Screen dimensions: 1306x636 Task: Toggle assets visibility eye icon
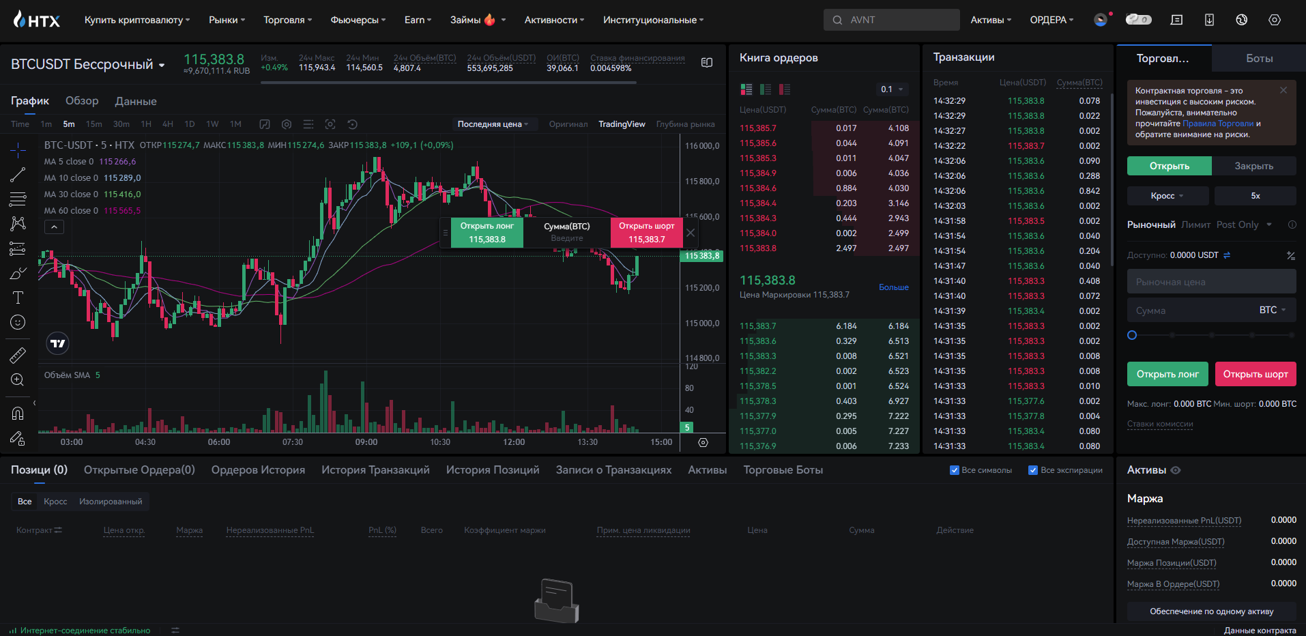[x=1176, y=470]
